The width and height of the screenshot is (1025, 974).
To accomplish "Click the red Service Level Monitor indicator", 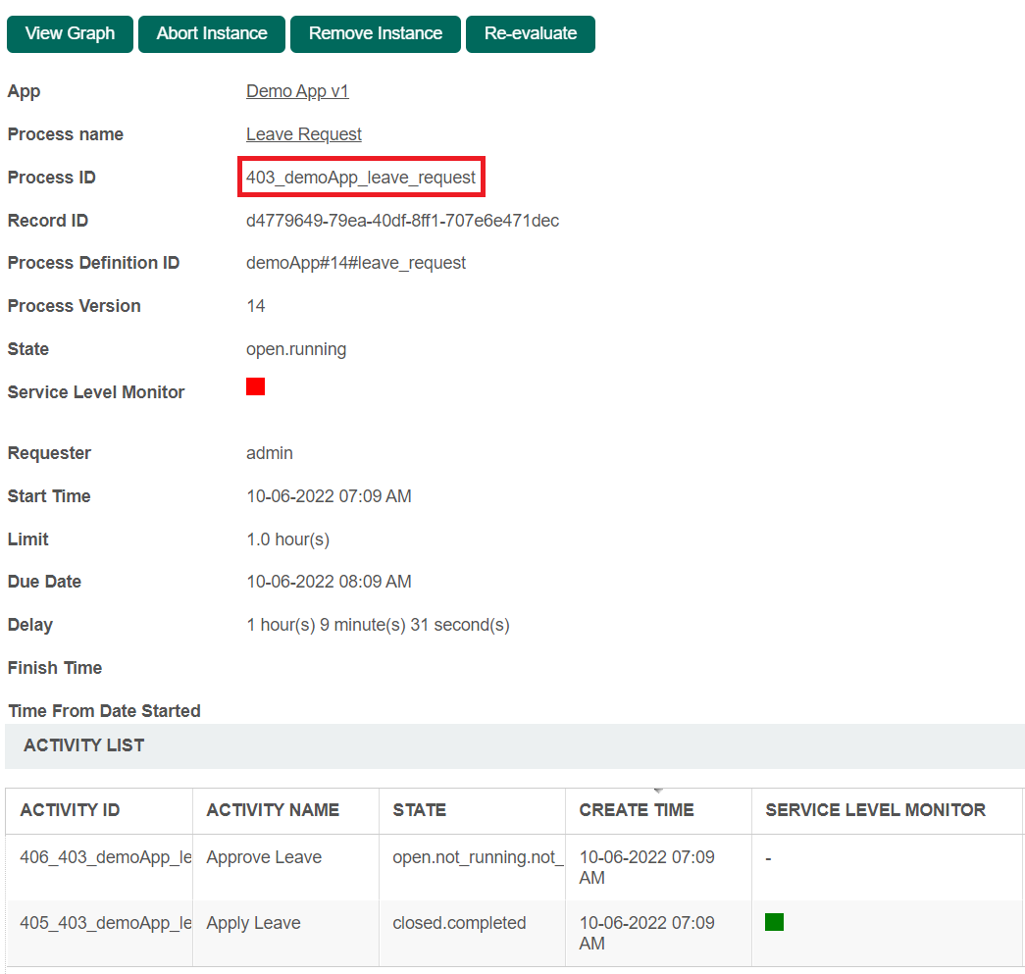I will tap(255, 386).
